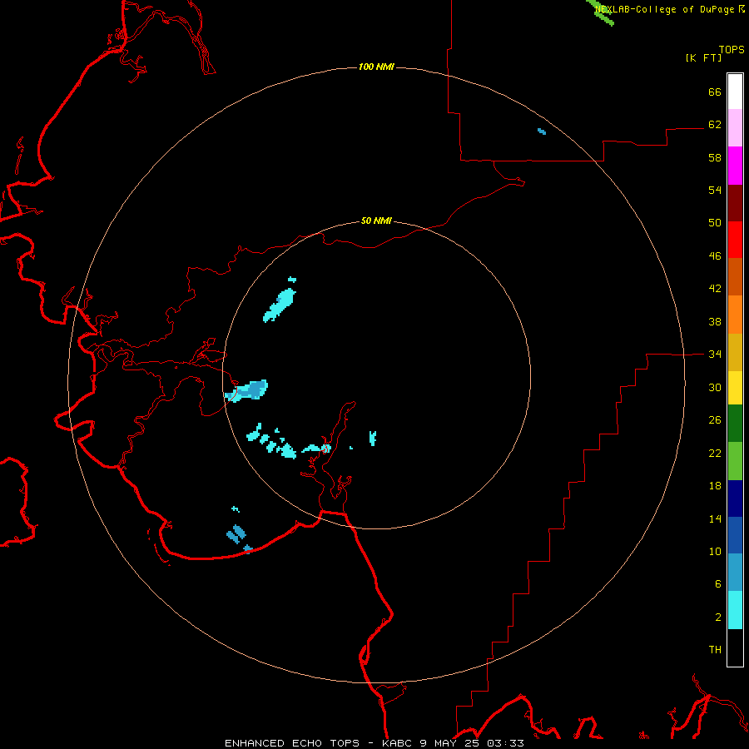Click the small blue echo near 100 NMI ring
The width and height of the screenshot is (749, 749).
coord(542,131)
